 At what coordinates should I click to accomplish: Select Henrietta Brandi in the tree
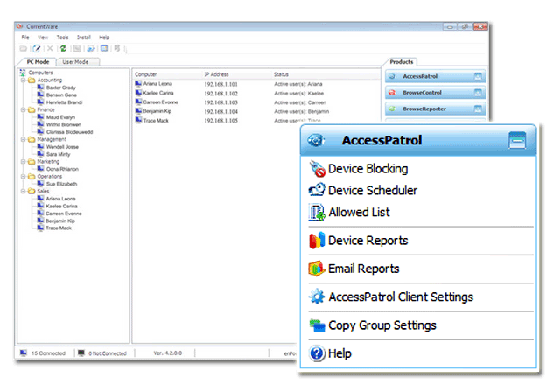click(64, 102)
